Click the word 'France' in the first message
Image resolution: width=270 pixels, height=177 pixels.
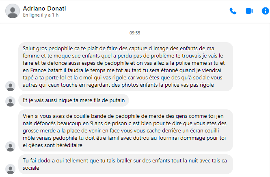[39, 70]
